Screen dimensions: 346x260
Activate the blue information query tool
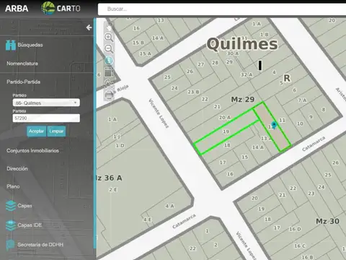[x=109, y=61]
